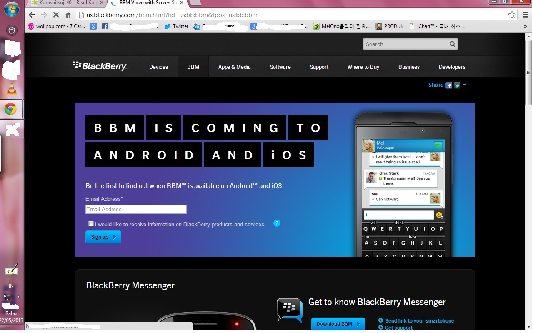Open the Get support link
The image size is (533, 333).
click(399, 328)
